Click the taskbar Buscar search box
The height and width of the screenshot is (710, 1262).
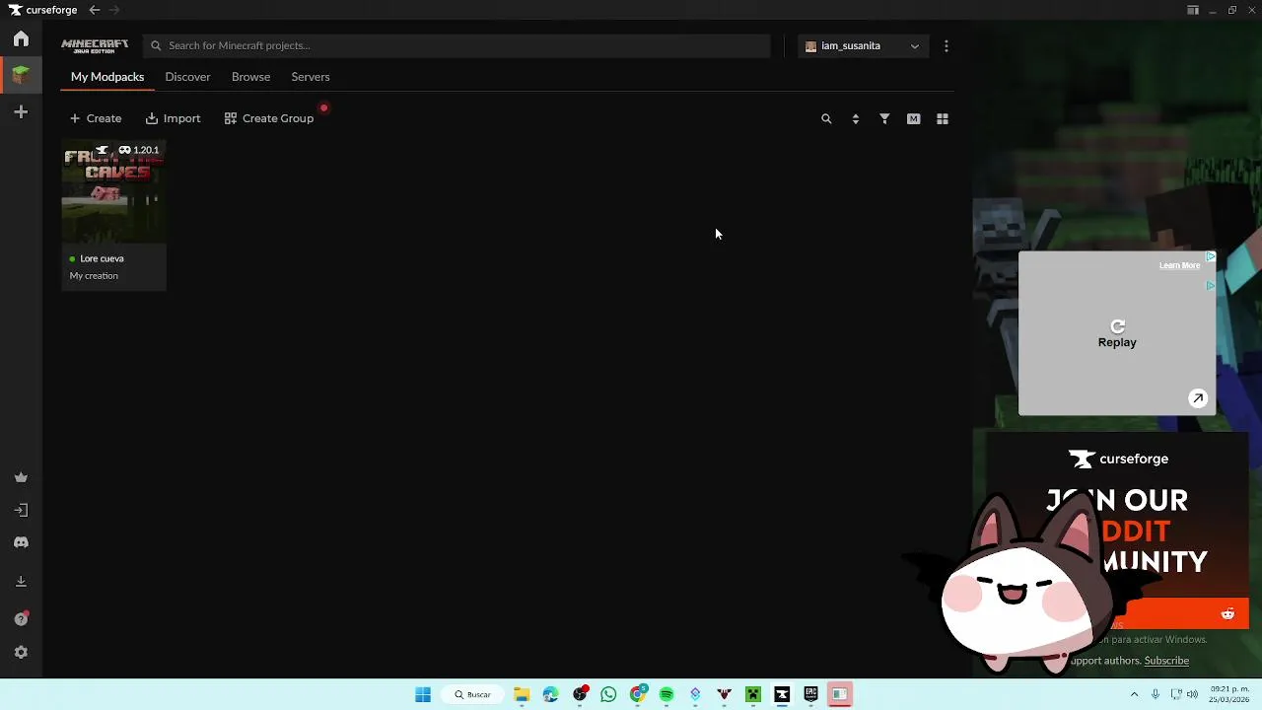tap(473, 694)
